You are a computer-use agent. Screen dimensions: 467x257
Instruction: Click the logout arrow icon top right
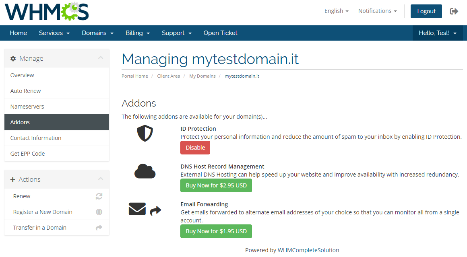pos(454,11)
